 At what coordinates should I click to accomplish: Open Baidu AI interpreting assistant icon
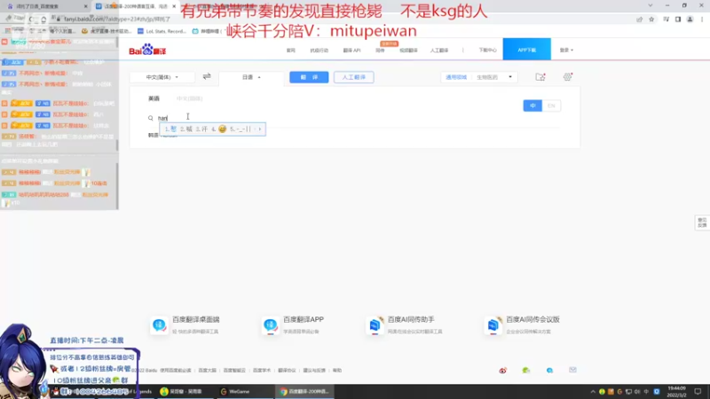coord(375,325)
